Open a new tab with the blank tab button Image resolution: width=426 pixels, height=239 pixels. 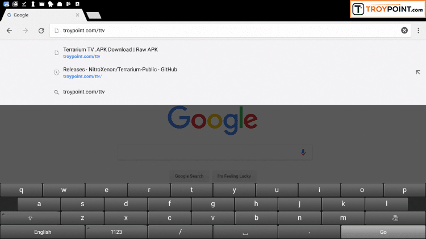[94, 15]
